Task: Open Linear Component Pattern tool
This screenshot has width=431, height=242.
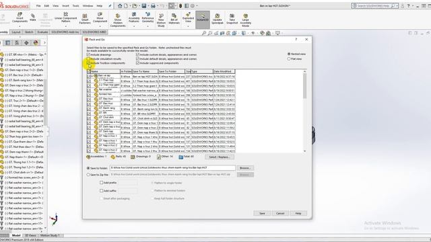Action: click(x=66, y=17)
